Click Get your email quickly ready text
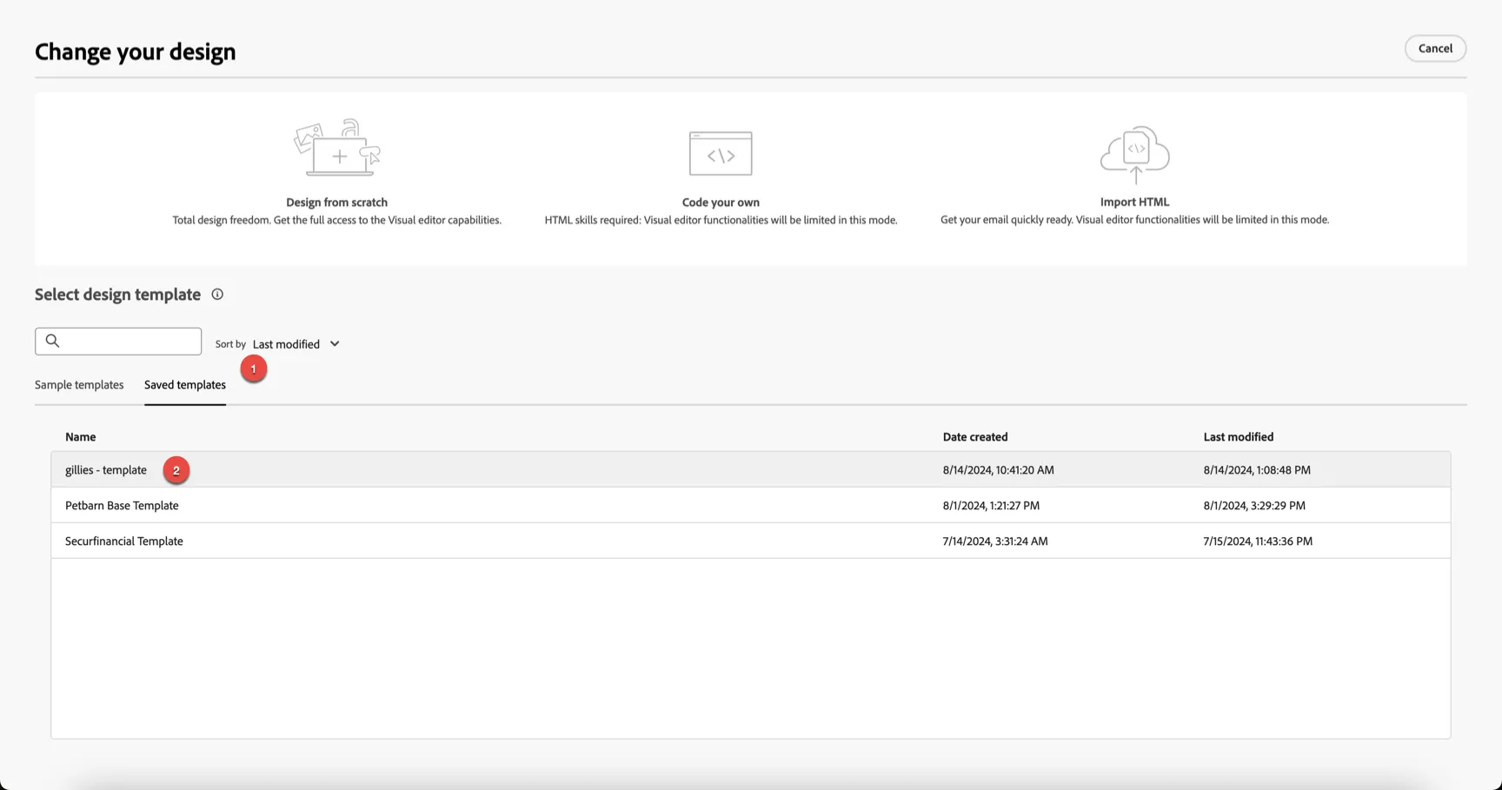This screenshot has width=1502, height=790. tap(1135, 220)
